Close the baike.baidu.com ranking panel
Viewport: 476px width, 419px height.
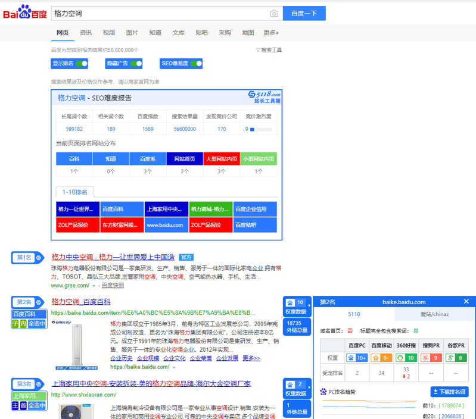(x=466, y=301)
